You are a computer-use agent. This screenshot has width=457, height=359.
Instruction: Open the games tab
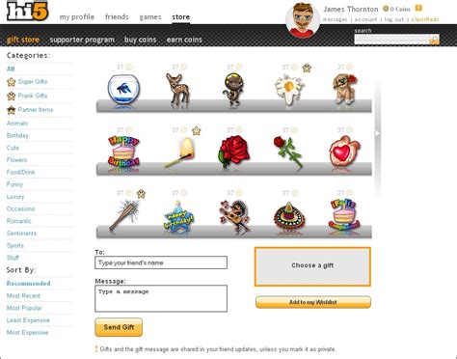150,16
